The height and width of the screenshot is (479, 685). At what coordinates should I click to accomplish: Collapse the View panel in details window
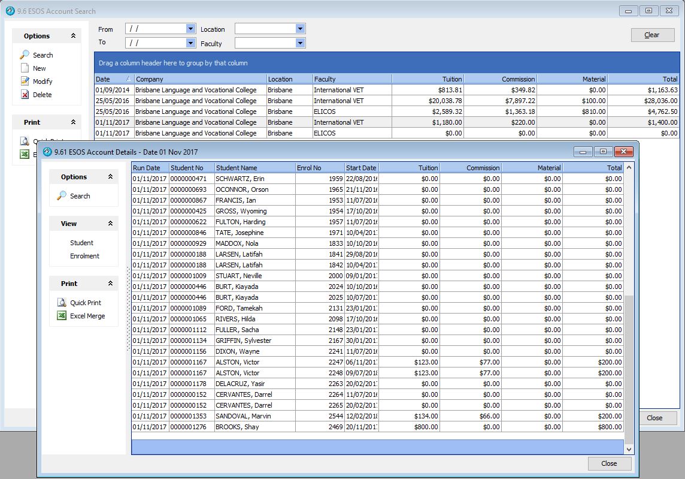point(110,224)
